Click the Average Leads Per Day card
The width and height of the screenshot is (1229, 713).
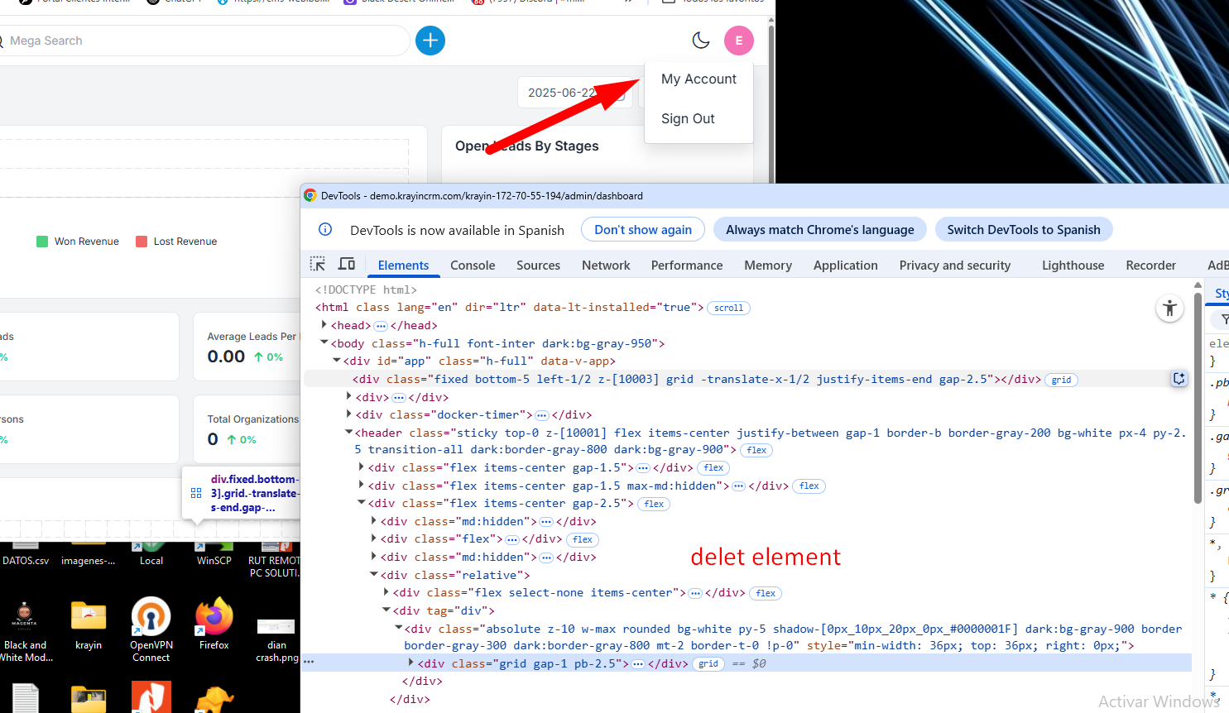[x=247, y=347]
